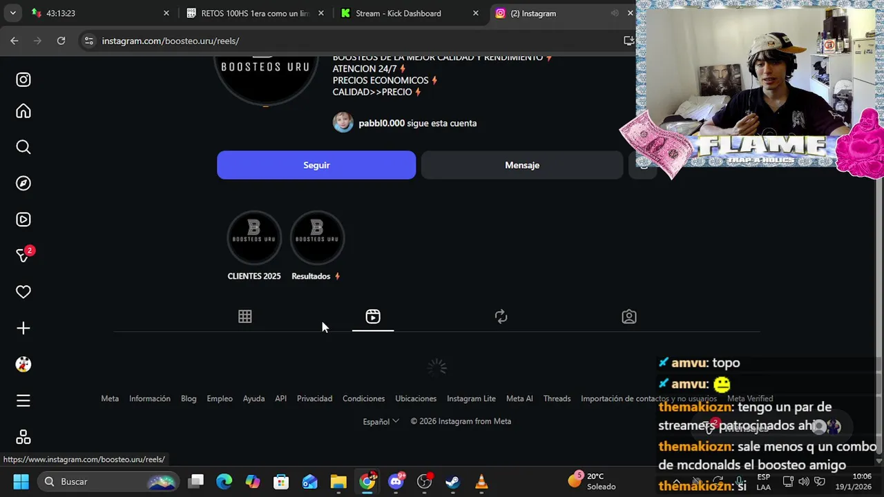Open Copilot from the taskbar
The width and height of the screenshot is (884, 497).
pyautogui.click(x=253, y=481)
